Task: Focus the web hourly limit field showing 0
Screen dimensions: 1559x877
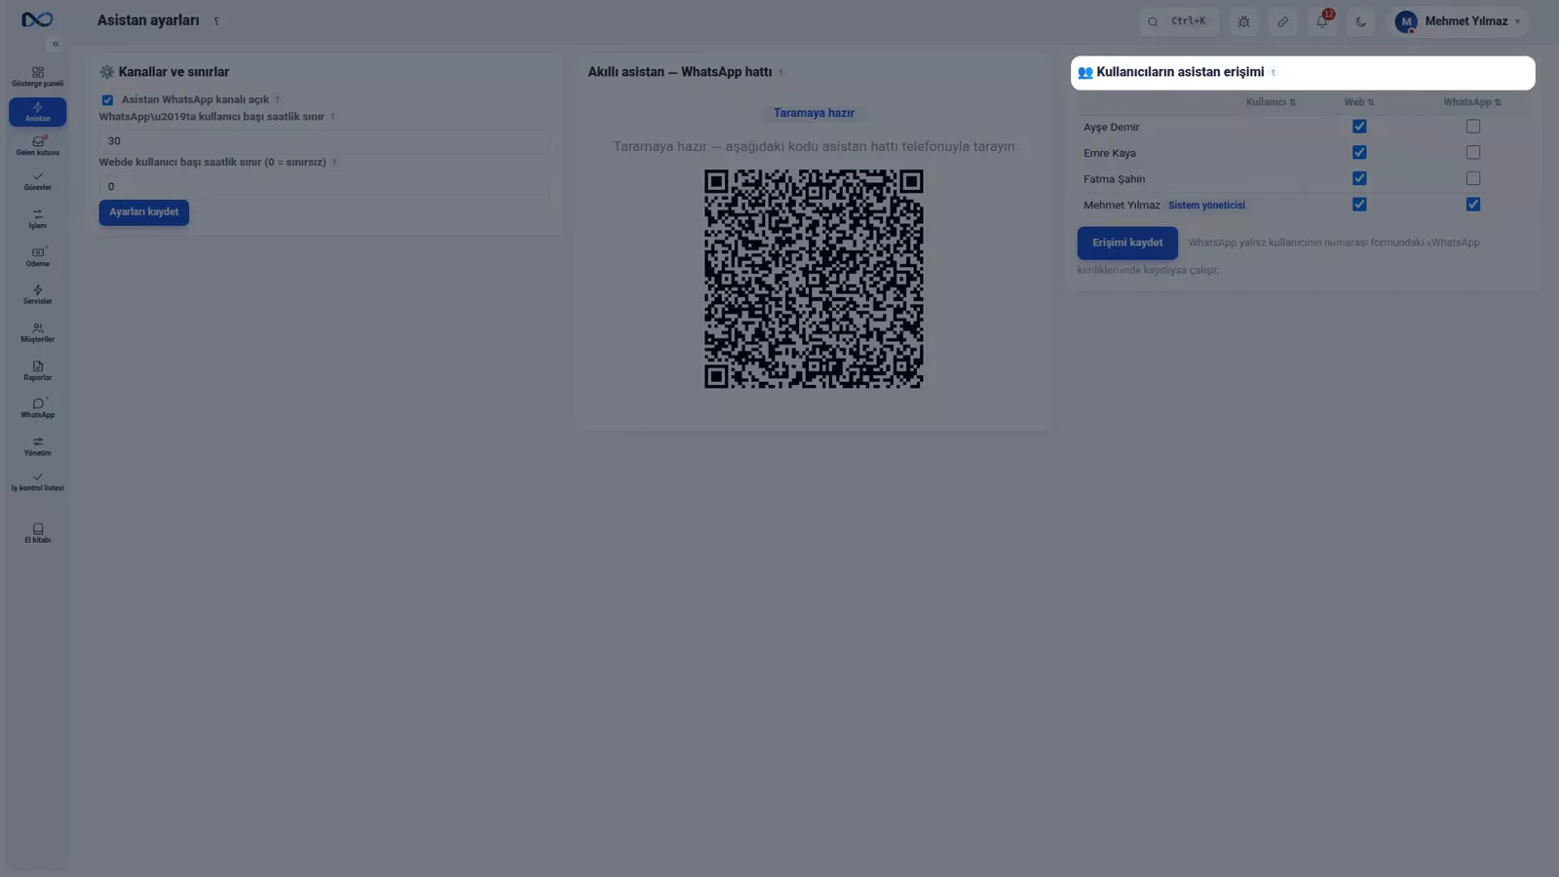Action: (x=324, y=186)
